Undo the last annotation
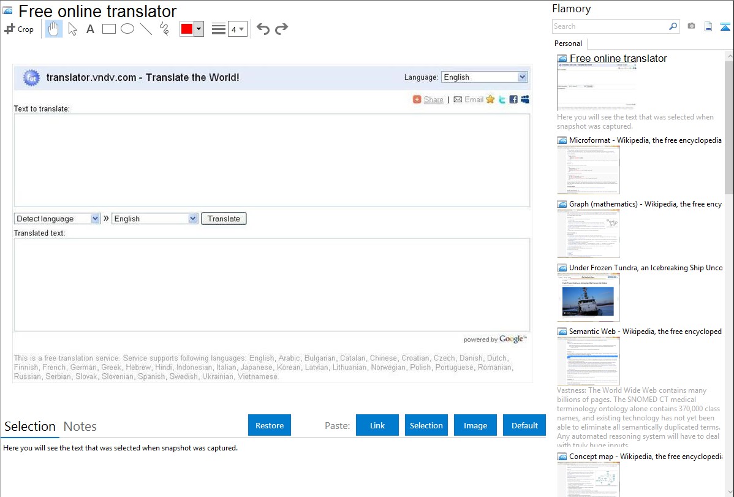734x497 pixels. [263, 29]
